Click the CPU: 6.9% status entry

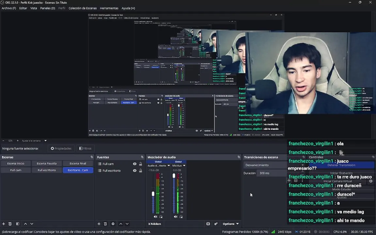pos(340,232)
